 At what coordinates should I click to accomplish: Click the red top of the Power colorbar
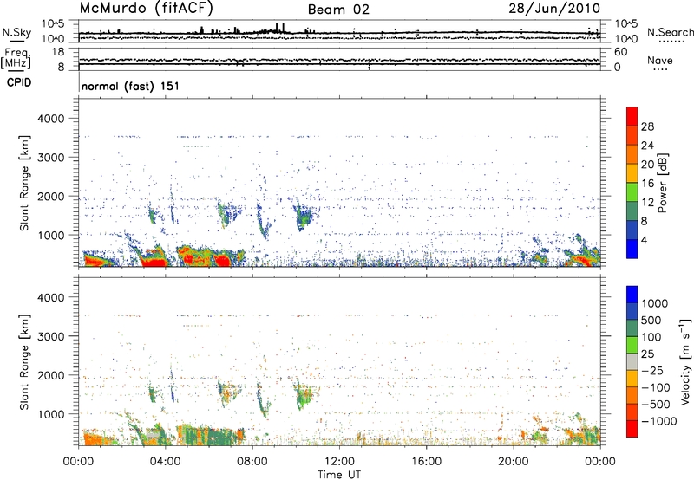632,116
